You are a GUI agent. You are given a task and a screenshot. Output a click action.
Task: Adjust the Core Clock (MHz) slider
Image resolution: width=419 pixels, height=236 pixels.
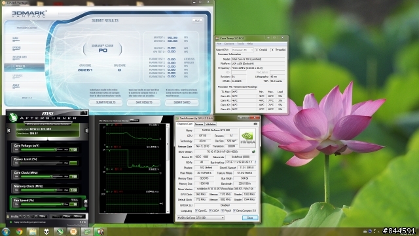coord(41,176)
